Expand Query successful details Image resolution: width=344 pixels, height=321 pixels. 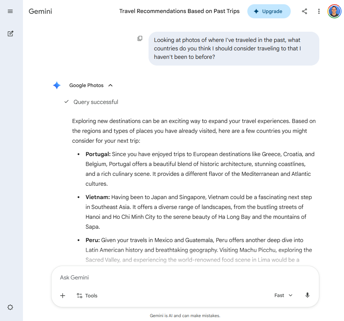pos(96,102)
